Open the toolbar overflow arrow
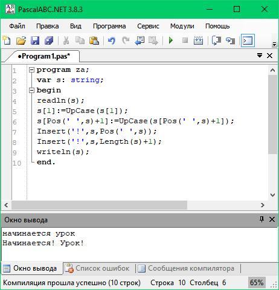The image size is (279, 290). (274, 44)
